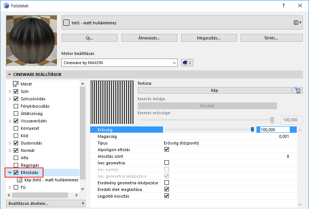This screenshot has width=309, height=209.
Task: Select the Kép image child item icon
Action: coord(20,180)
